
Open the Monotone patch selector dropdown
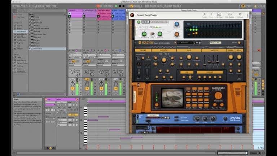(185, 43)
